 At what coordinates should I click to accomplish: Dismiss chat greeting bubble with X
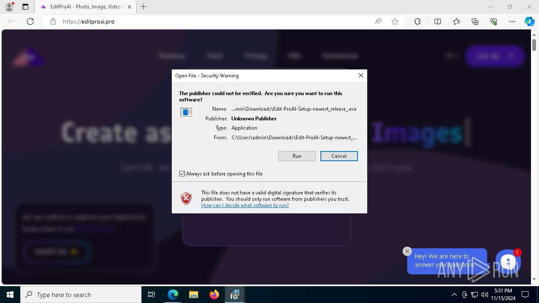click(x=407, y=251)
